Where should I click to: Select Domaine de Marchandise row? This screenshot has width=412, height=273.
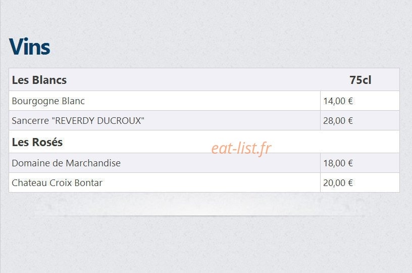(204, 163)
